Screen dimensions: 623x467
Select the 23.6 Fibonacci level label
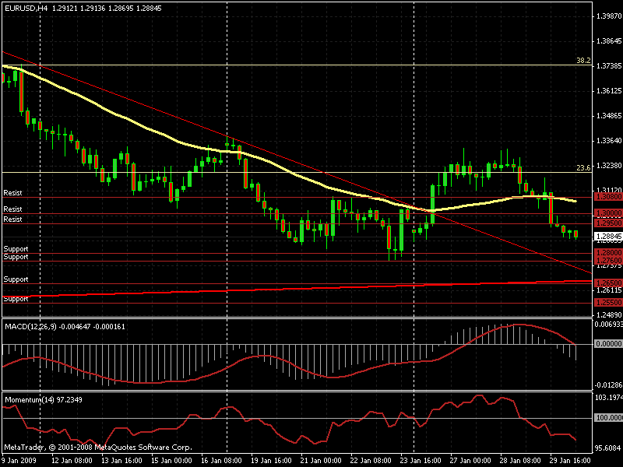tap(583, 167)
